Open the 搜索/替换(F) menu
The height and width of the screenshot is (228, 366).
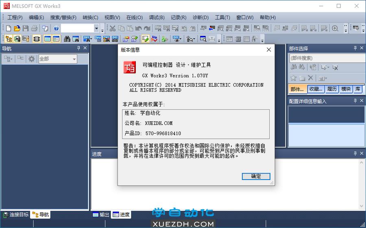[63, 18]
